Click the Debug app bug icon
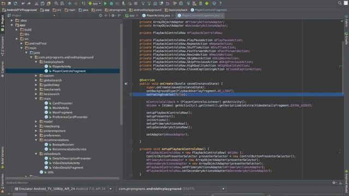The height and width of the screenshot is (196, 349). coord(111,3)
